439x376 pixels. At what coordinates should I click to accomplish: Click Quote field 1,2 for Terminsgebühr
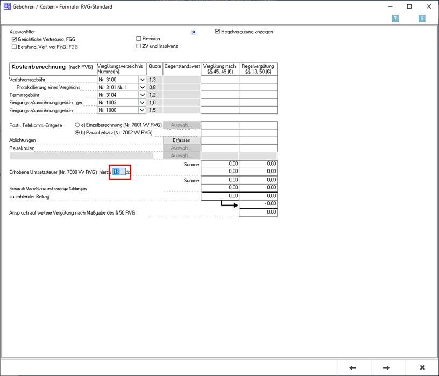(155, 95)
